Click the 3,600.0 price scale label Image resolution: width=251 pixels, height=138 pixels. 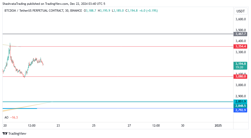coord(241,19)
